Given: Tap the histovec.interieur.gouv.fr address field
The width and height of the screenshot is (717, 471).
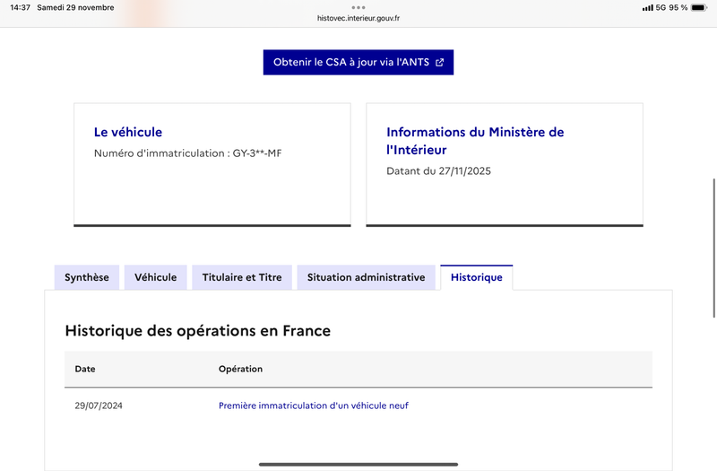Looking at the screenshot, I should [358, 18].
